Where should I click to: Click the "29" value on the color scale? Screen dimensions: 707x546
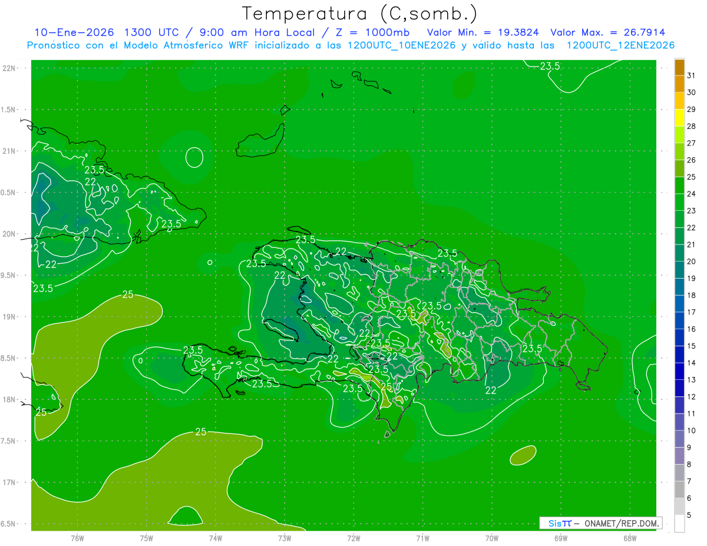coord(691,110)
